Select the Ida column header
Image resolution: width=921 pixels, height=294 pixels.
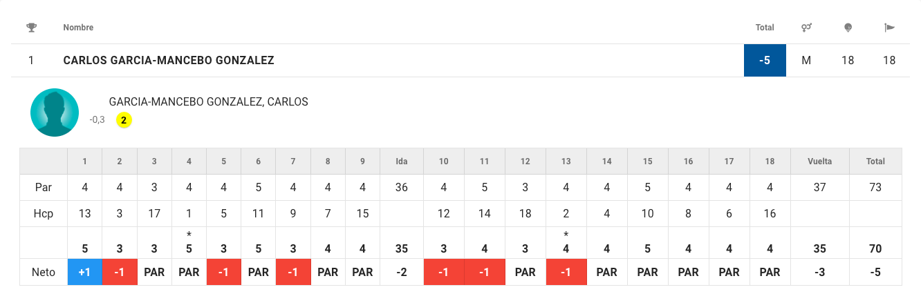[x=401, y=161]
